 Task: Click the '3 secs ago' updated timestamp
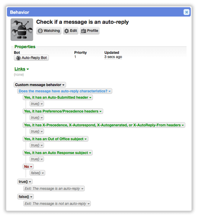(x=113, y=57)
